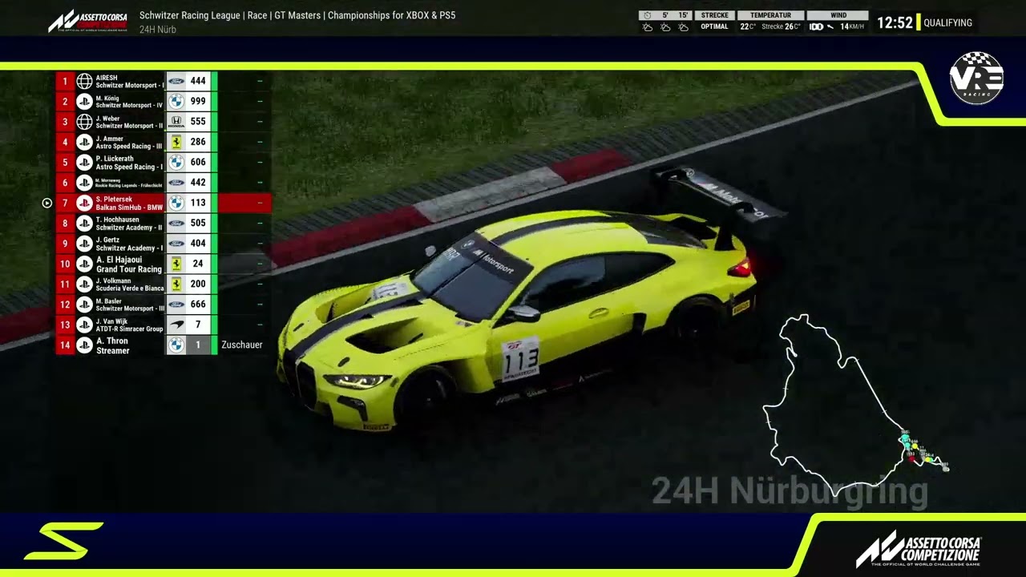Click the Schwitzer Racing League broadcast title

click(x=297, y=15)
